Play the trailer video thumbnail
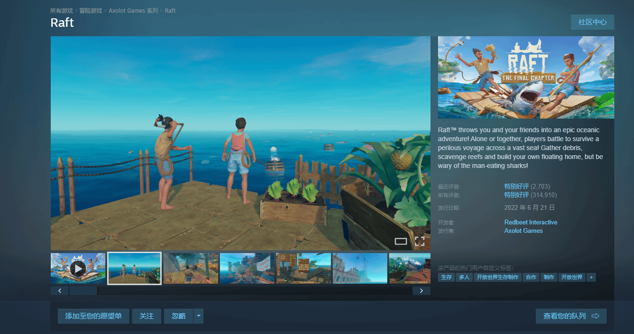The width and height of the screenshot is (634, 334). pos(78,268)
